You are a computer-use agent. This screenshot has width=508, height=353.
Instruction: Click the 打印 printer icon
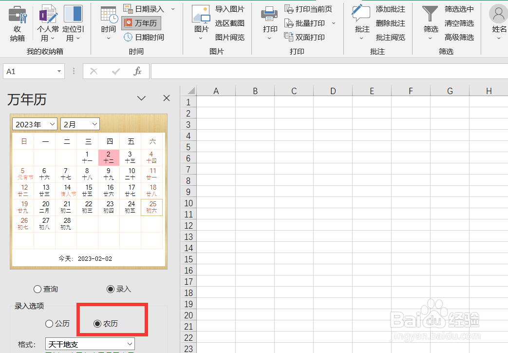(269, 14)
